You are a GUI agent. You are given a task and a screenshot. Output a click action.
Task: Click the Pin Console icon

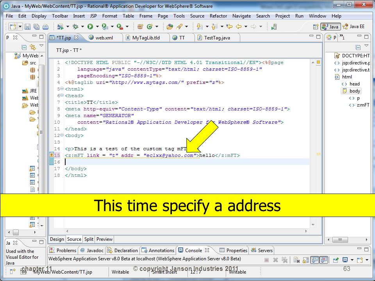coord(336,260)
